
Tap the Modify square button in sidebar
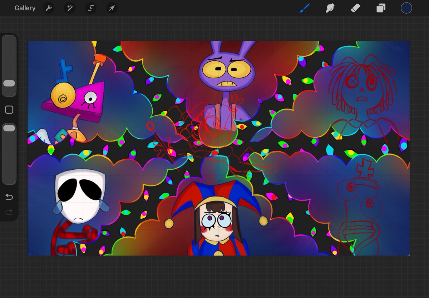click(9, 110)
